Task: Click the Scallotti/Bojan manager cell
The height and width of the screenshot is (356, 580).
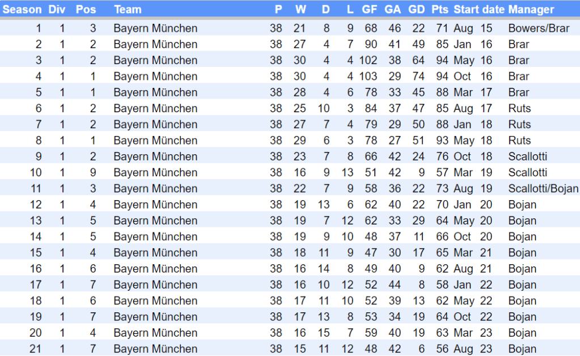Action: [543, 189]
